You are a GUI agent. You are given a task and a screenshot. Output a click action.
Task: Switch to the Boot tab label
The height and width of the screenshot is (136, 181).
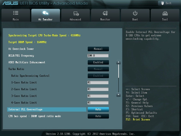[135, 19]
